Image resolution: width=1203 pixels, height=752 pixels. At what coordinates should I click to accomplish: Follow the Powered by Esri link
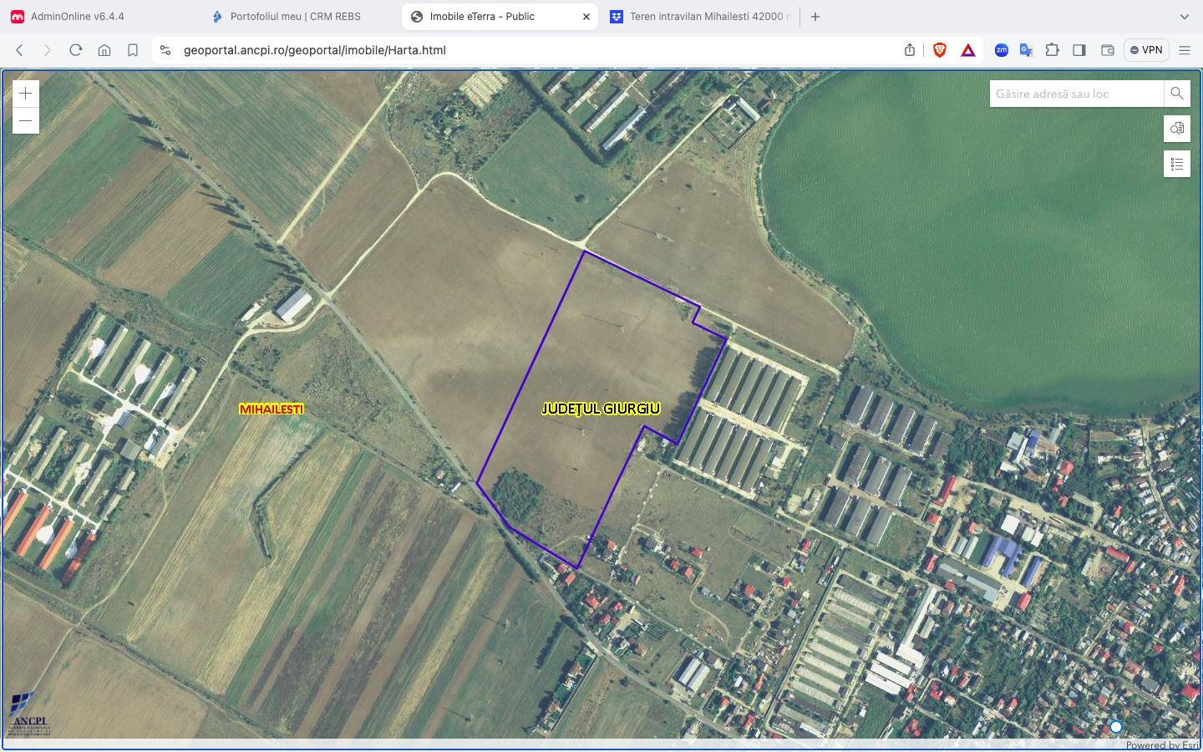1165,744
